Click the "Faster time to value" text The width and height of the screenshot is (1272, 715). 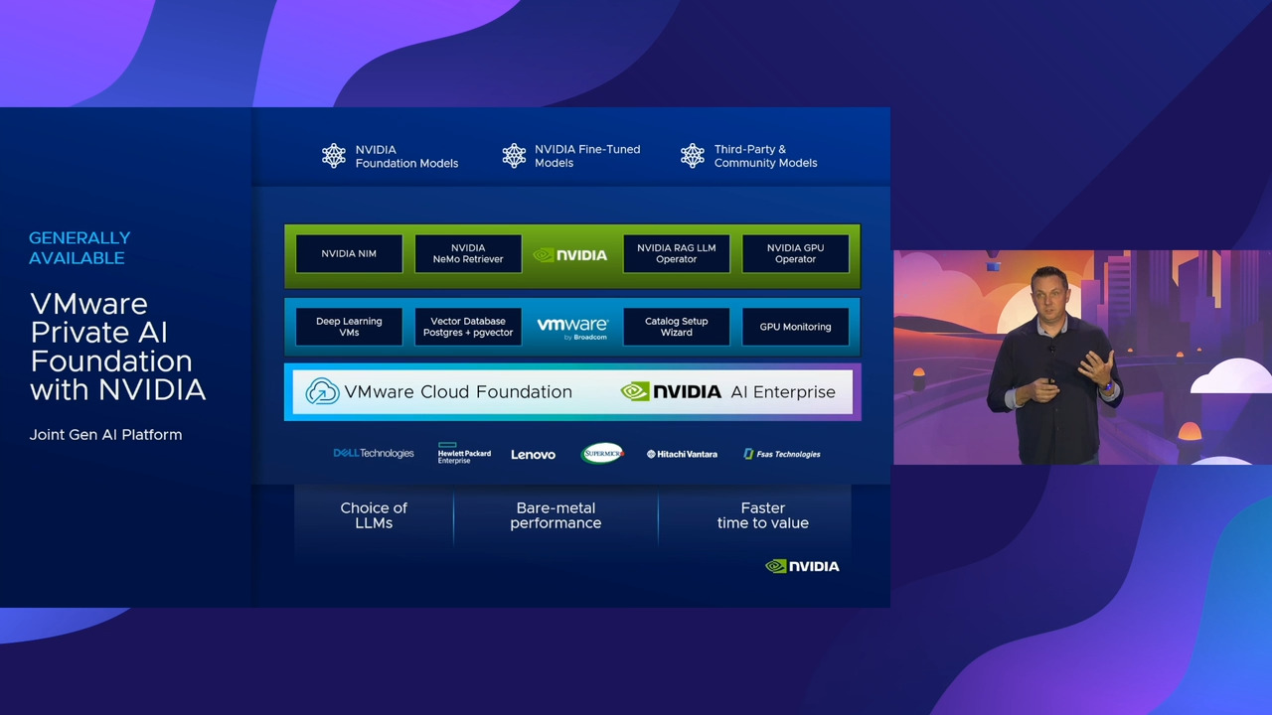763,515
